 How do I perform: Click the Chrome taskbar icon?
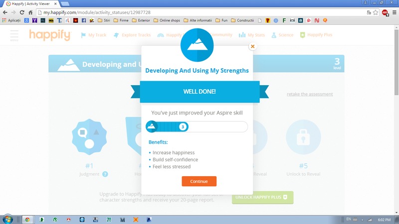[27, 220]
